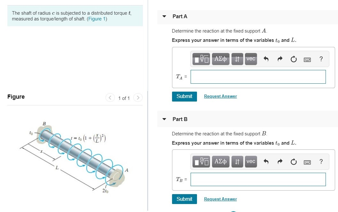Collapse the Part B section

[164, 119]
